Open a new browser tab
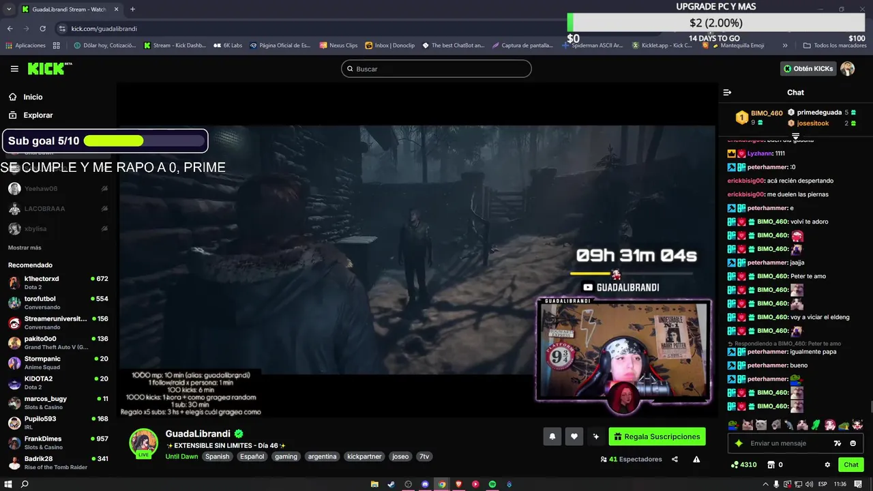Viewport: 873px width, 491px height. (x=132, y=10)
